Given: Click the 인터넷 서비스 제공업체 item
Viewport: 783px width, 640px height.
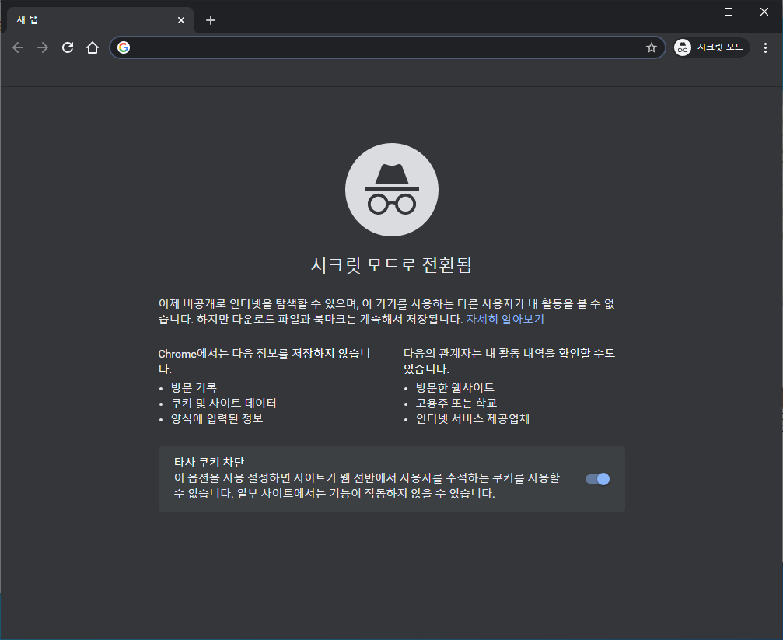Looking at the screenshot, I should [473, 418].
